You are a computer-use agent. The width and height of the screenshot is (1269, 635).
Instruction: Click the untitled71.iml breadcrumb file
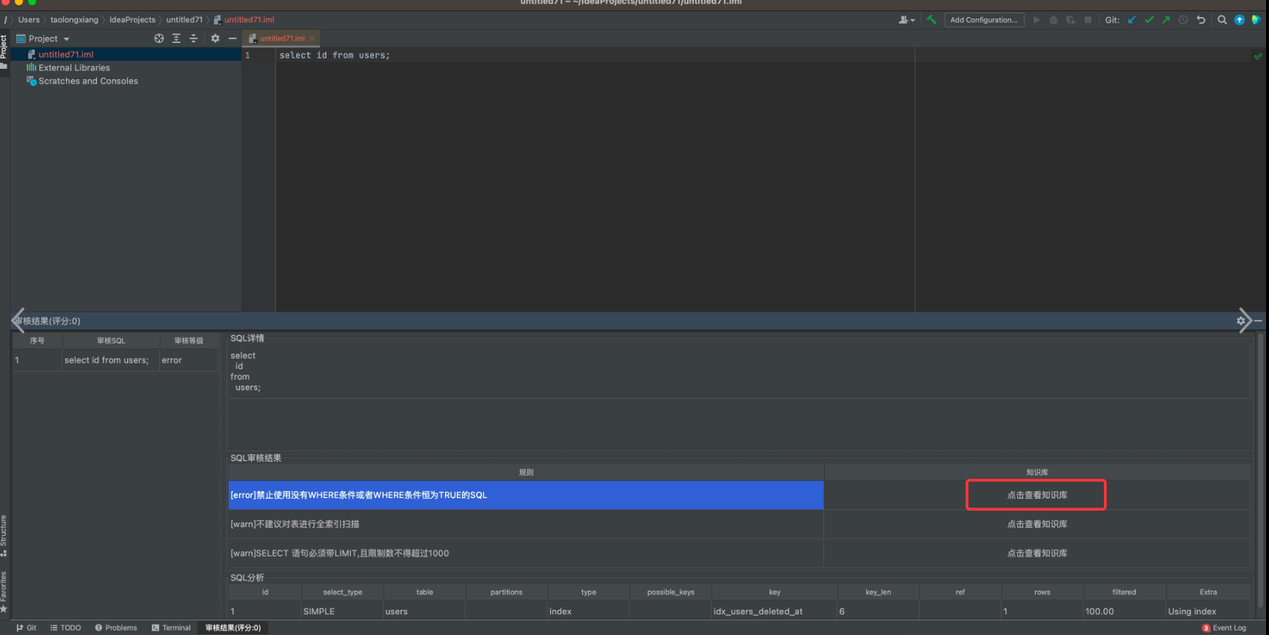244,20
